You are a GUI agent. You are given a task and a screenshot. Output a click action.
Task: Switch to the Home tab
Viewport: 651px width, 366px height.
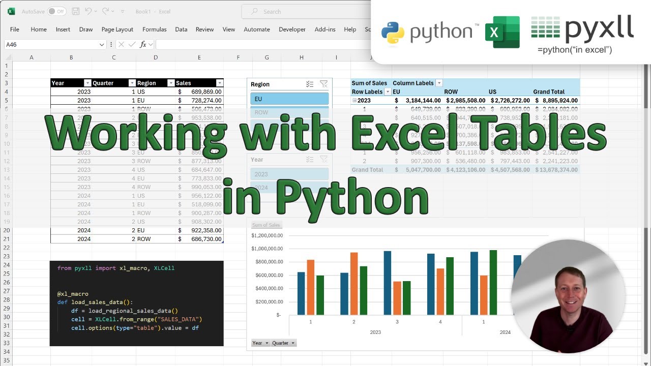pyautogui.click(x=39, y=29)
